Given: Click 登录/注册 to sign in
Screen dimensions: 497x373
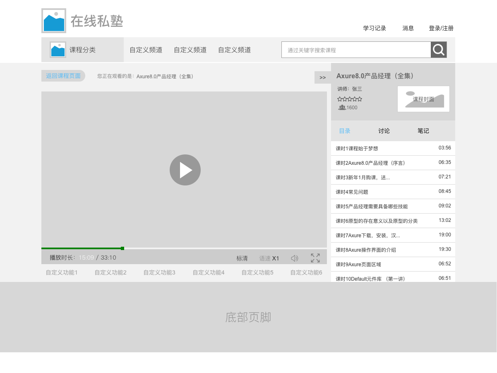Looking at the screenshot, I should [441, 28].
